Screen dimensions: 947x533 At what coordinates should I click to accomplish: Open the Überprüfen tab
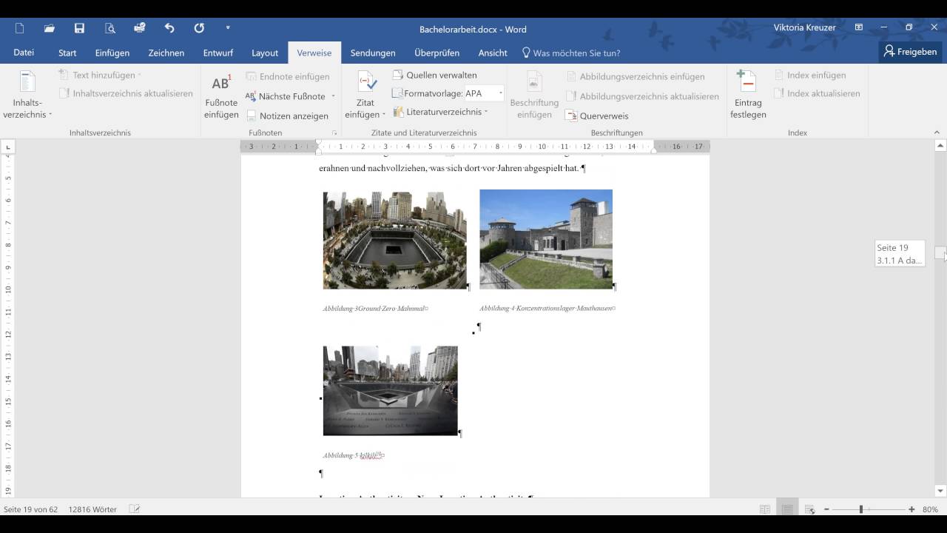[x=437, y=53]
